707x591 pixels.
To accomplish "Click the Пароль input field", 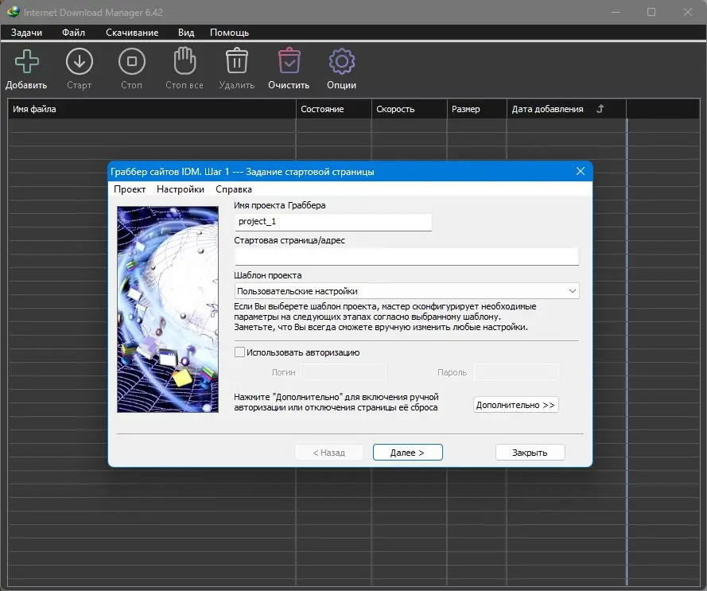I will point(516,372).
